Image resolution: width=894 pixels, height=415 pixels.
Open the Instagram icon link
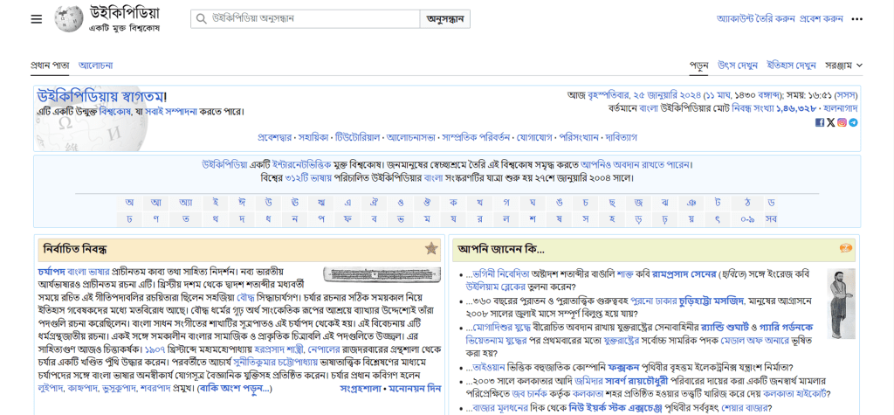tap(842, 122)
